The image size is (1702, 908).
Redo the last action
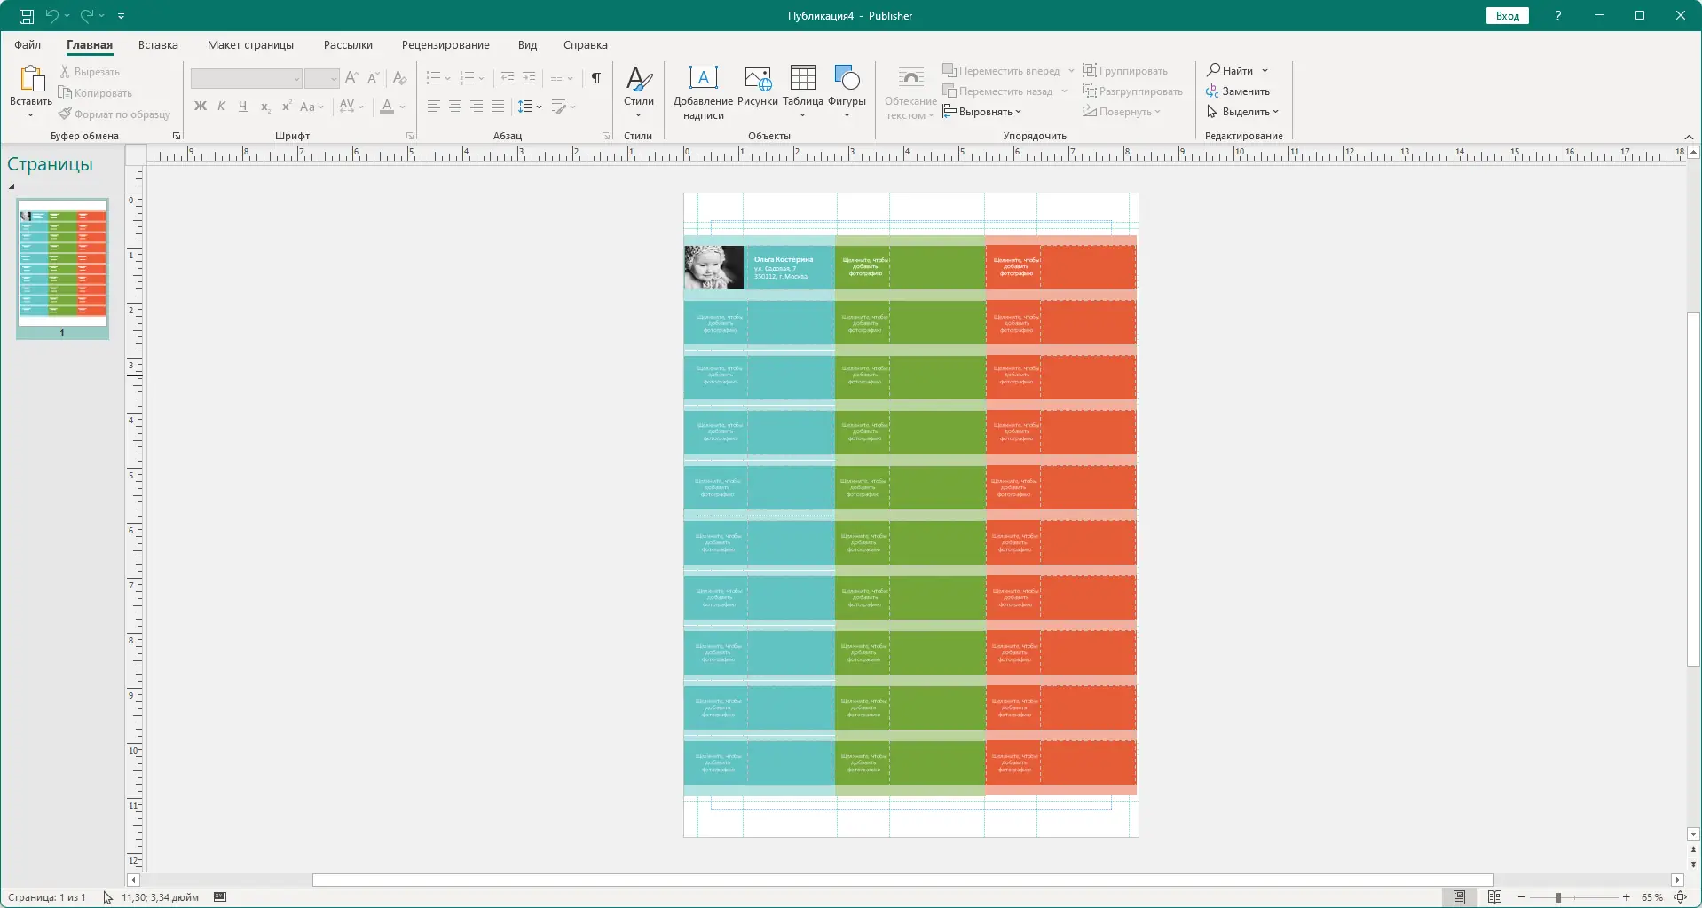tap(87, 16)
